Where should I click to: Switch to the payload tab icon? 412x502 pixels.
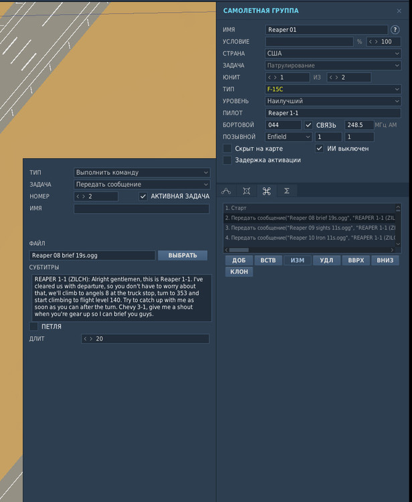246,191
